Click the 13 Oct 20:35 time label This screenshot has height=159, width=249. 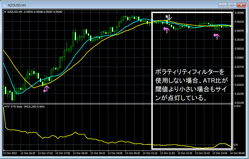(133, 153)
